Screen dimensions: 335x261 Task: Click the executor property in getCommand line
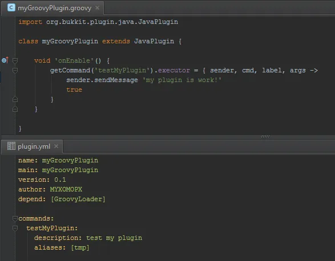[x=174, y=70]
